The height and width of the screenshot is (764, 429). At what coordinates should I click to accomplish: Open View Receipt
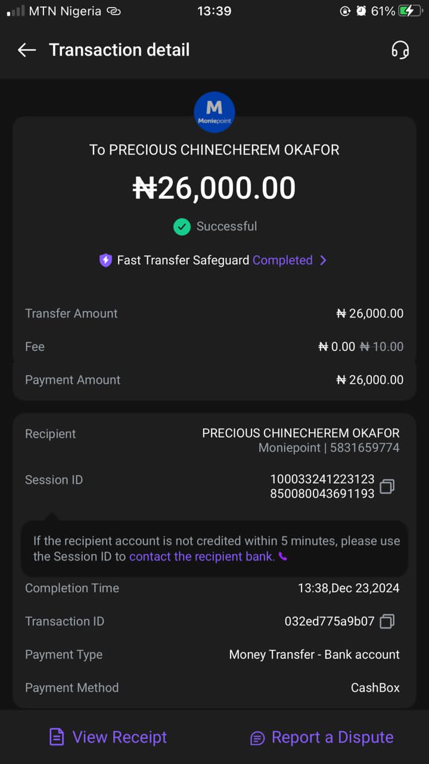[x=119, y=737]
